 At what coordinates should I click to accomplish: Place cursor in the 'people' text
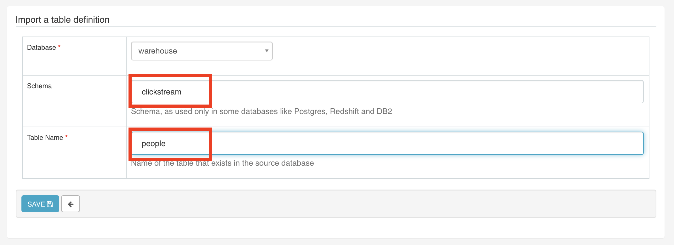(153, 144)
